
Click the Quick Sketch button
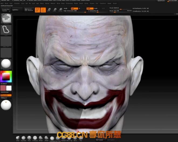tap(29, 10)
